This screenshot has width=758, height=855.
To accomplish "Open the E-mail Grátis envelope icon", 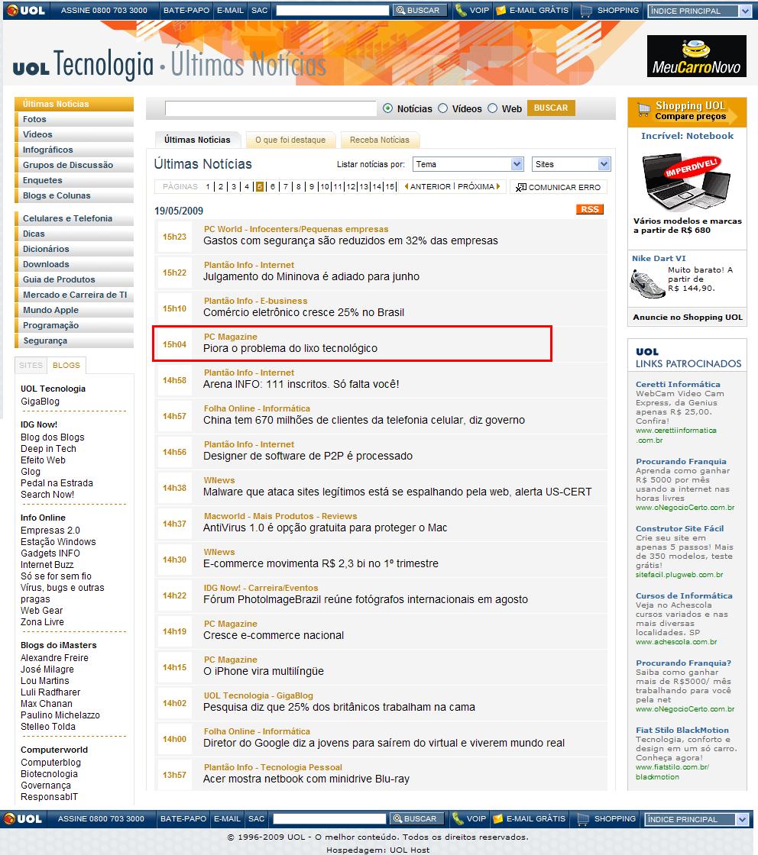I will [x=500, y=11].
